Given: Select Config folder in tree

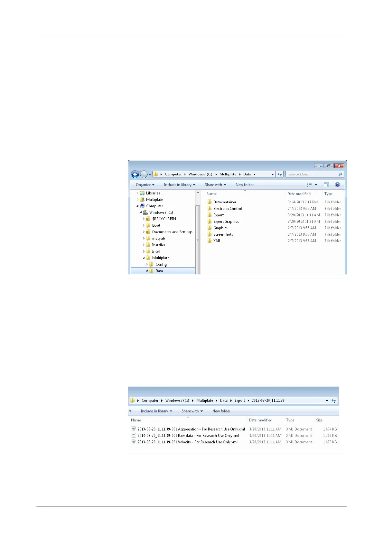Looking at the screenshot, I should 161,264.
